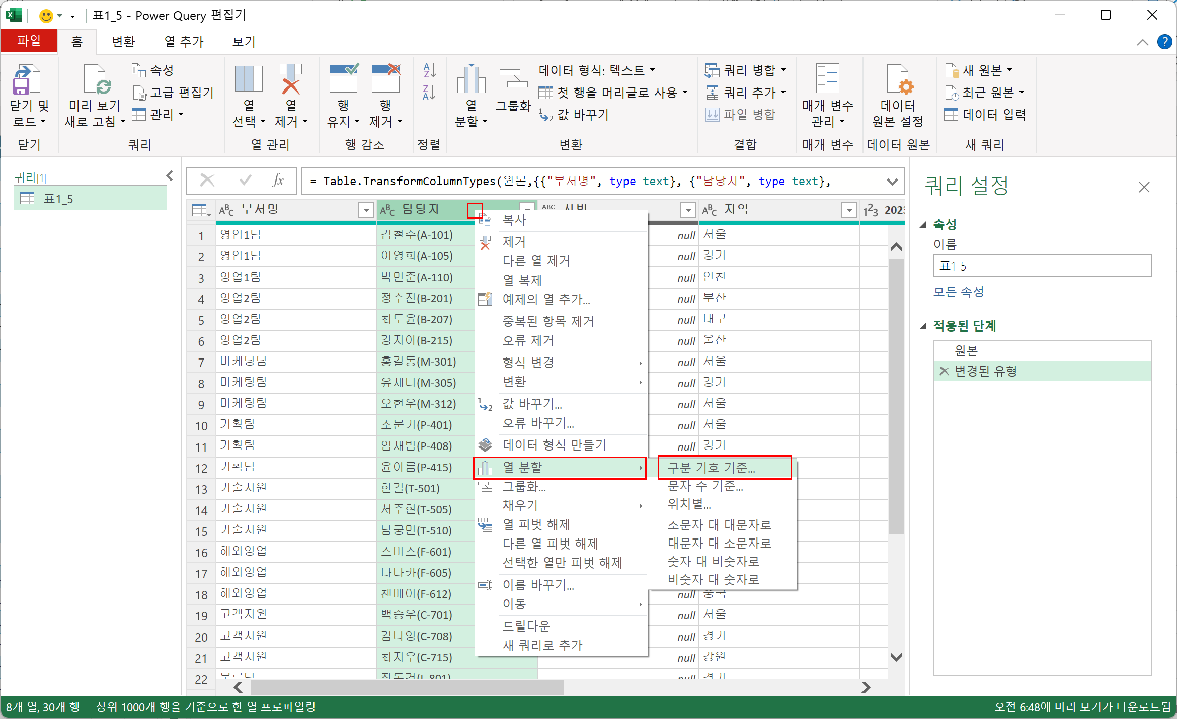The width and height of the screenshot is (1177, 719).
Task: Click the 원본 applied step
Action: (x=1043, y=351)
